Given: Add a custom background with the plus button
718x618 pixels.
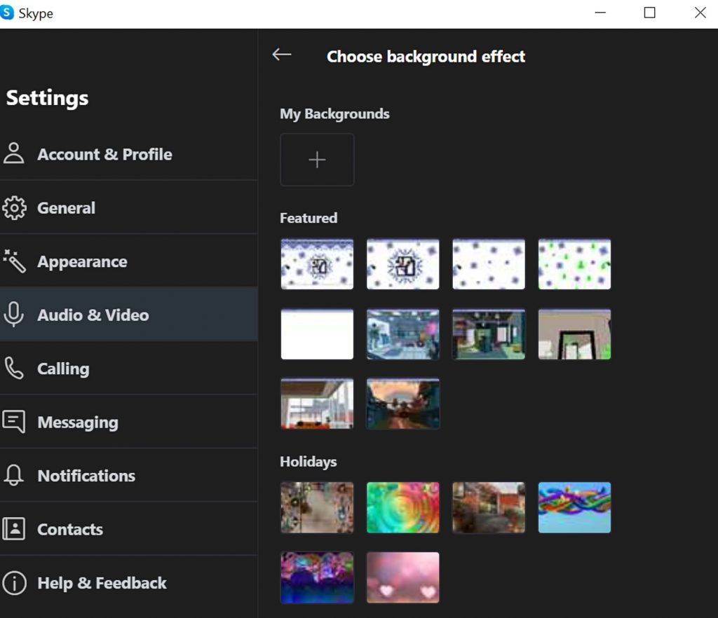Looking at the screenshot, I should pyautogui.click(x=317, y=160).
